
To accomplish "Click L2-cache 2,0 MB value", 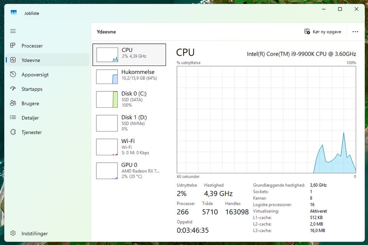I will click(x=316, y=224).
